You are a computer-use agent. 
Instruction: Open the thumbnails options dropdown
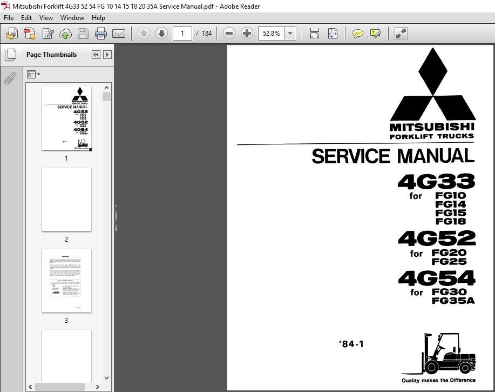(33, 75)
